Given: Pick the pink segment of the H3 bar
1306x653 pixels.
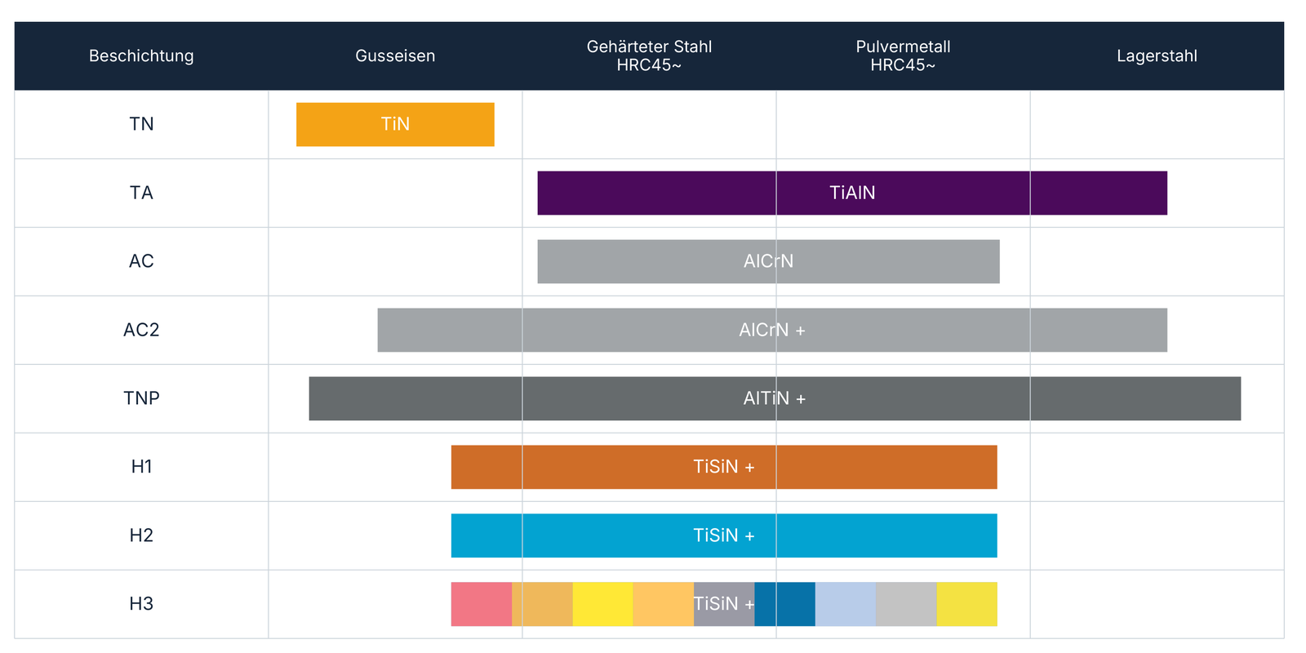Looking at the screenshot, I should pos(482,604).
